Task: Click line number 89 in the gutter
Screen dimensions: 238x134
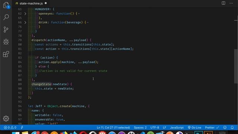Action: 20,84
